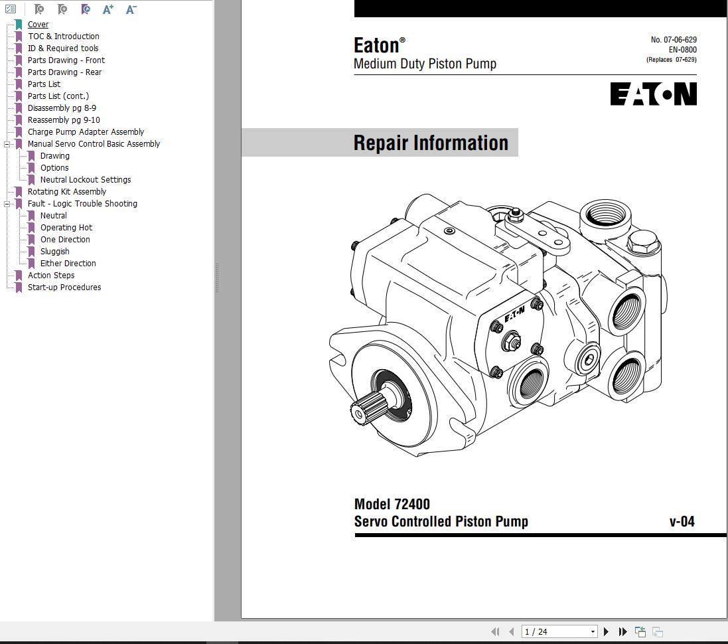Click the next page arrow

tap(606, 631)
